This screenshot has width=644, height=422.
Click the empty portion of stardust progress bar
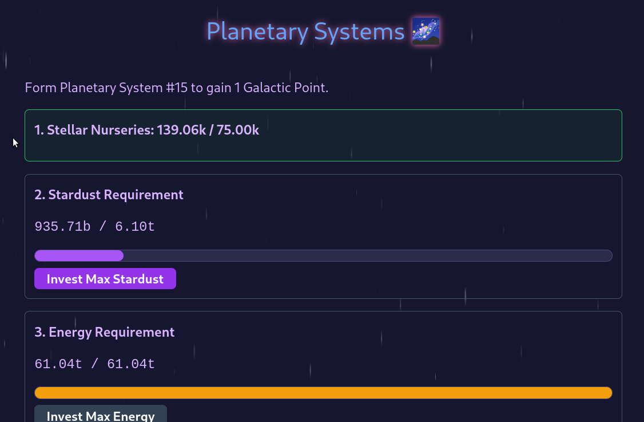[366, 255]
